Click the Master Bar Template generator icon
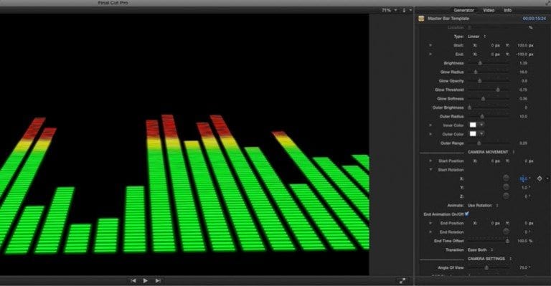 point(421,19)
